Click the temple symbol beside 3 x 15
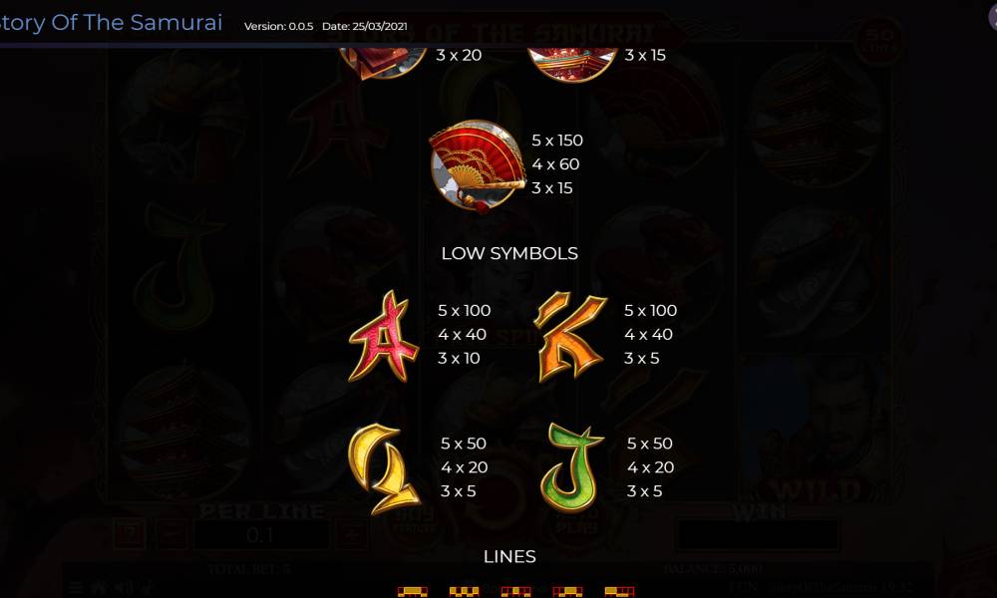997x598 pixels. (x=572, y=64)
